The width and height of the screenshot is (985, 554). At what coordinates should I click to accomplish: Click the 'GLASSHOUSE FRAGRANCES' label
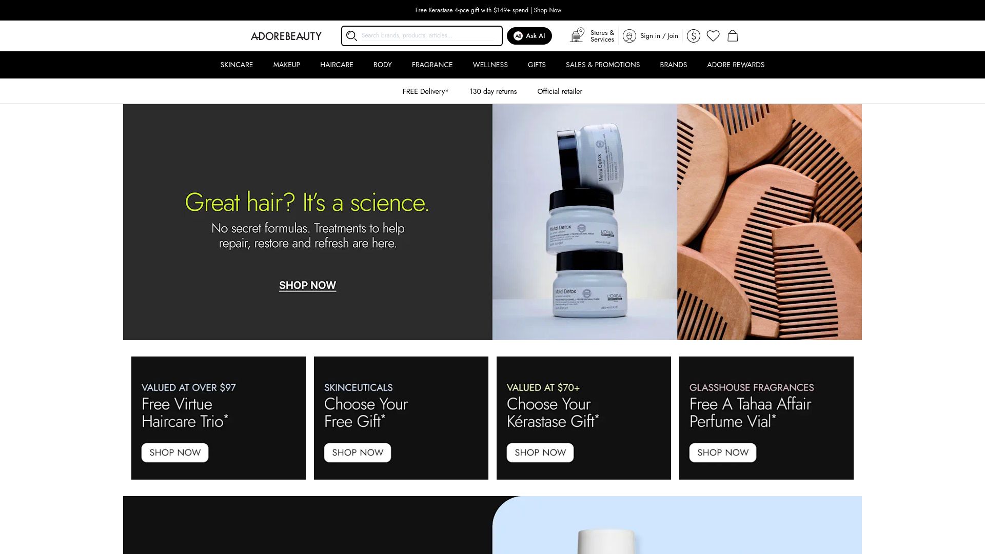point(752,387)
